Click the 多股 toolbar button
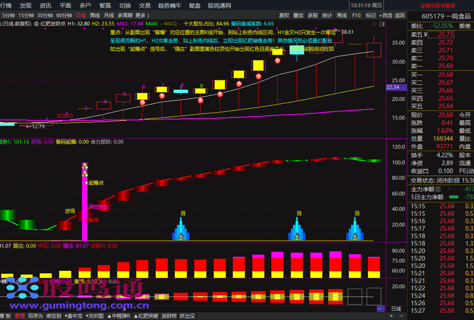The width and height of the screenshot is (474, 320). [313, 15]
